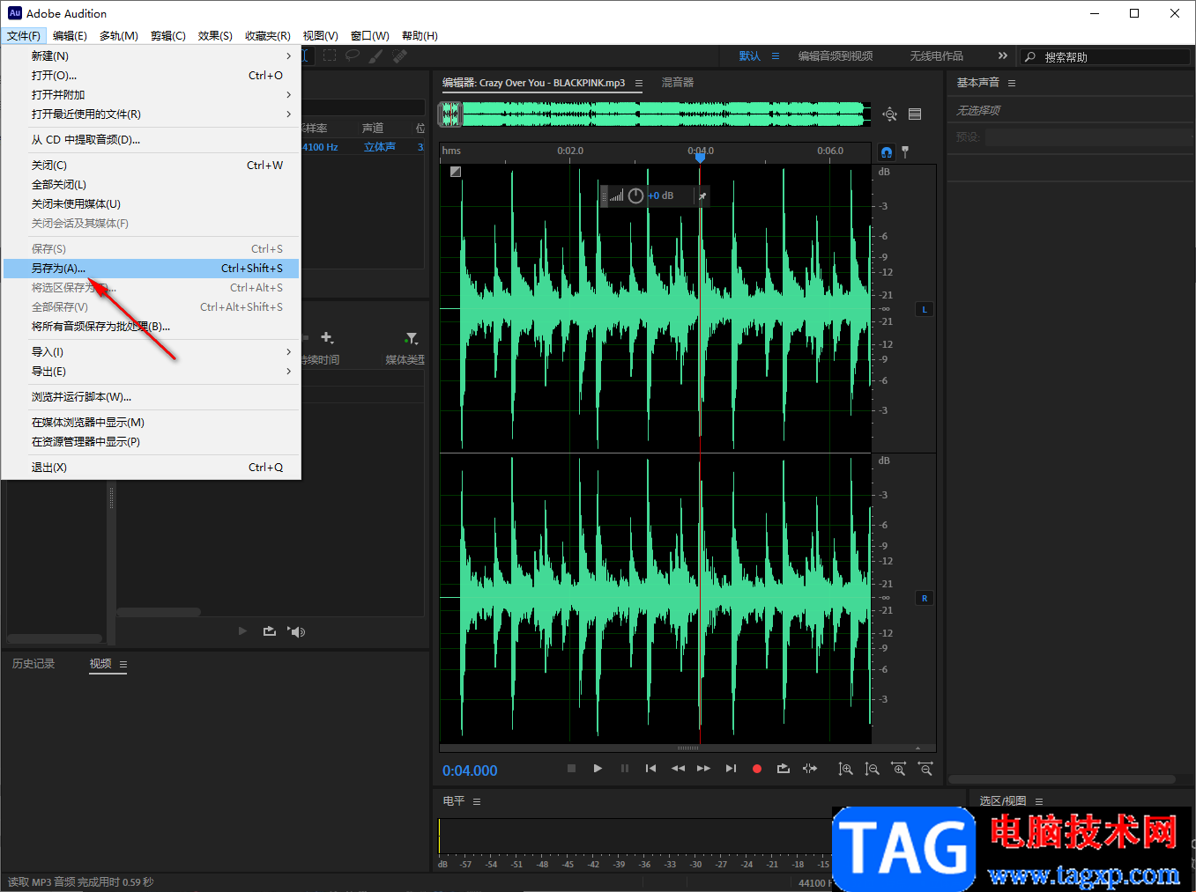Pin the HUD volume overlay

coord(702,195)
